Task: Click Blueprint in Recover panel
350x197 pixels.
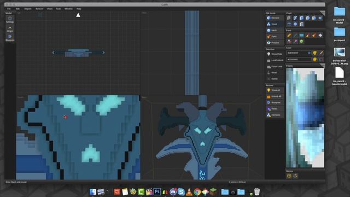Action: coord(275,102)
